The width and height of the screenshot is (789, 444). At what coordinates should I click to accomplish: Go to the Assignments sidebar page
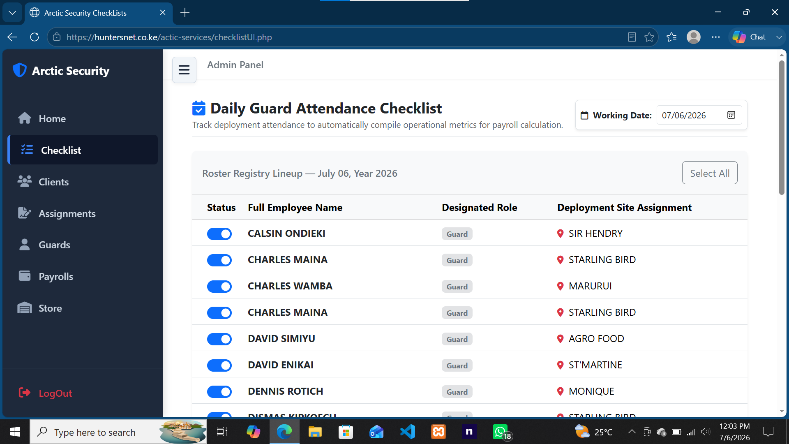point(83,213)
